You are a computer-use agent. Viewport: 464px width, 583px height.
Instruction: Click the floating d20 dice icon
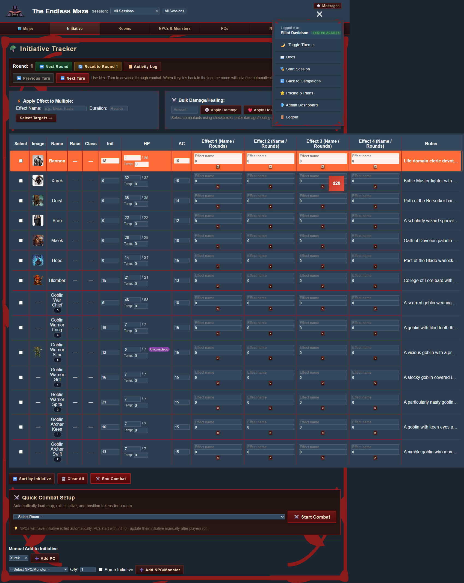point(336,183)
